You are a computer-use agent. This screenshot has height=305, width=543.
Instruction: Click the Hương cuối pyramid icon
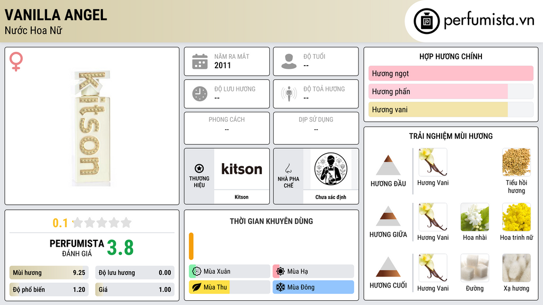(388, 267)
